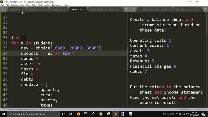208x117 pixels.
Task: Click the battery tray icon
Action: point(180,114)
